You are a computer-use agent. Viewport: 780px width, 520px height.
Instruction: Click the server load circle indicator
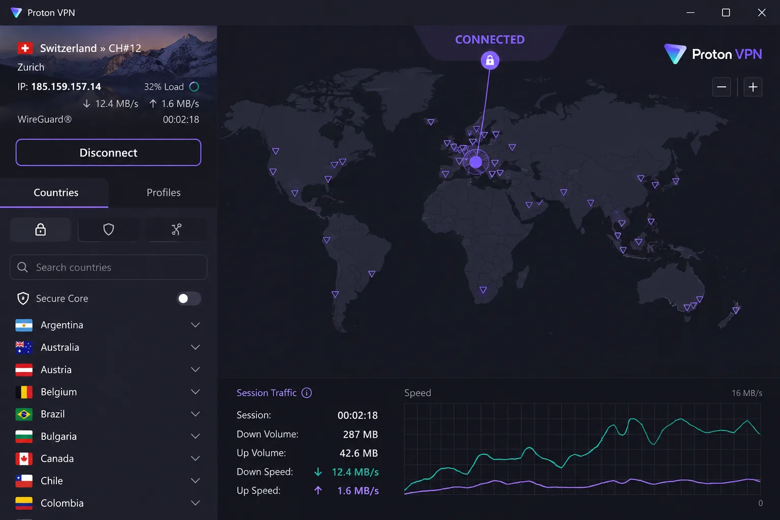click(194, 87)
